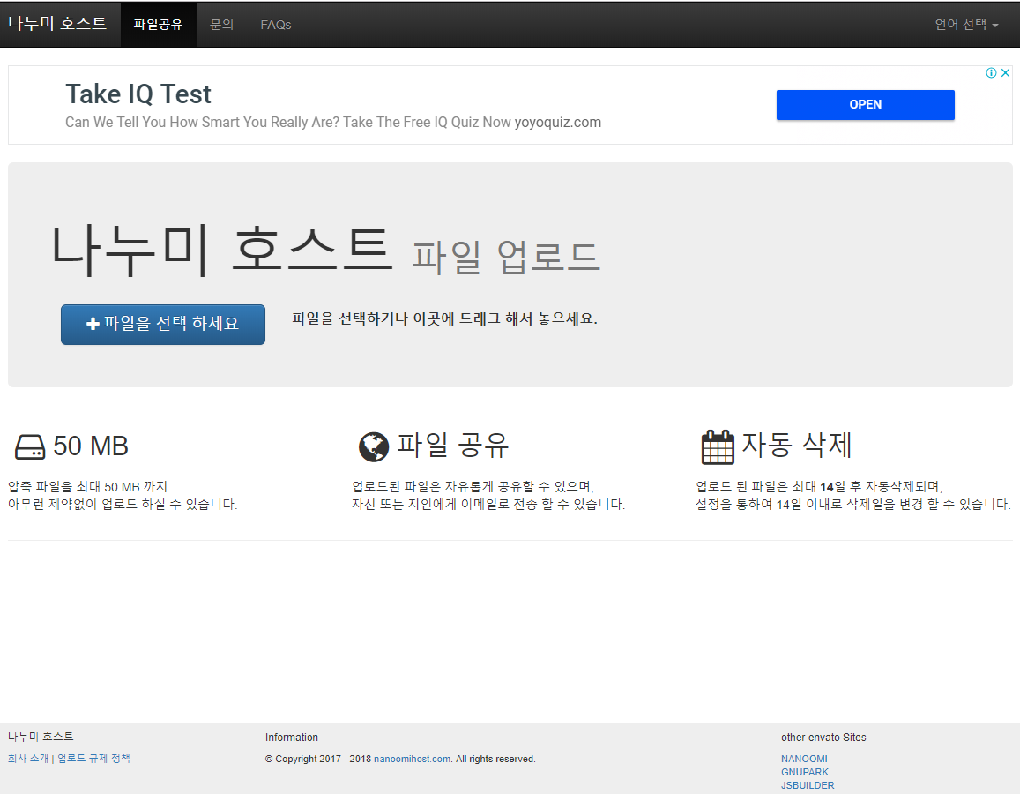Click the calendar icon beside 자동 삭제
The height and width of the screenshot is (794, 1020).
[x=717, y=447]
